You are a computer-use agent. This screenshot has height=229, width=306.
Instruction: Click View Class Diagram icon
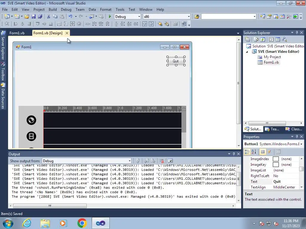(284, 40)
